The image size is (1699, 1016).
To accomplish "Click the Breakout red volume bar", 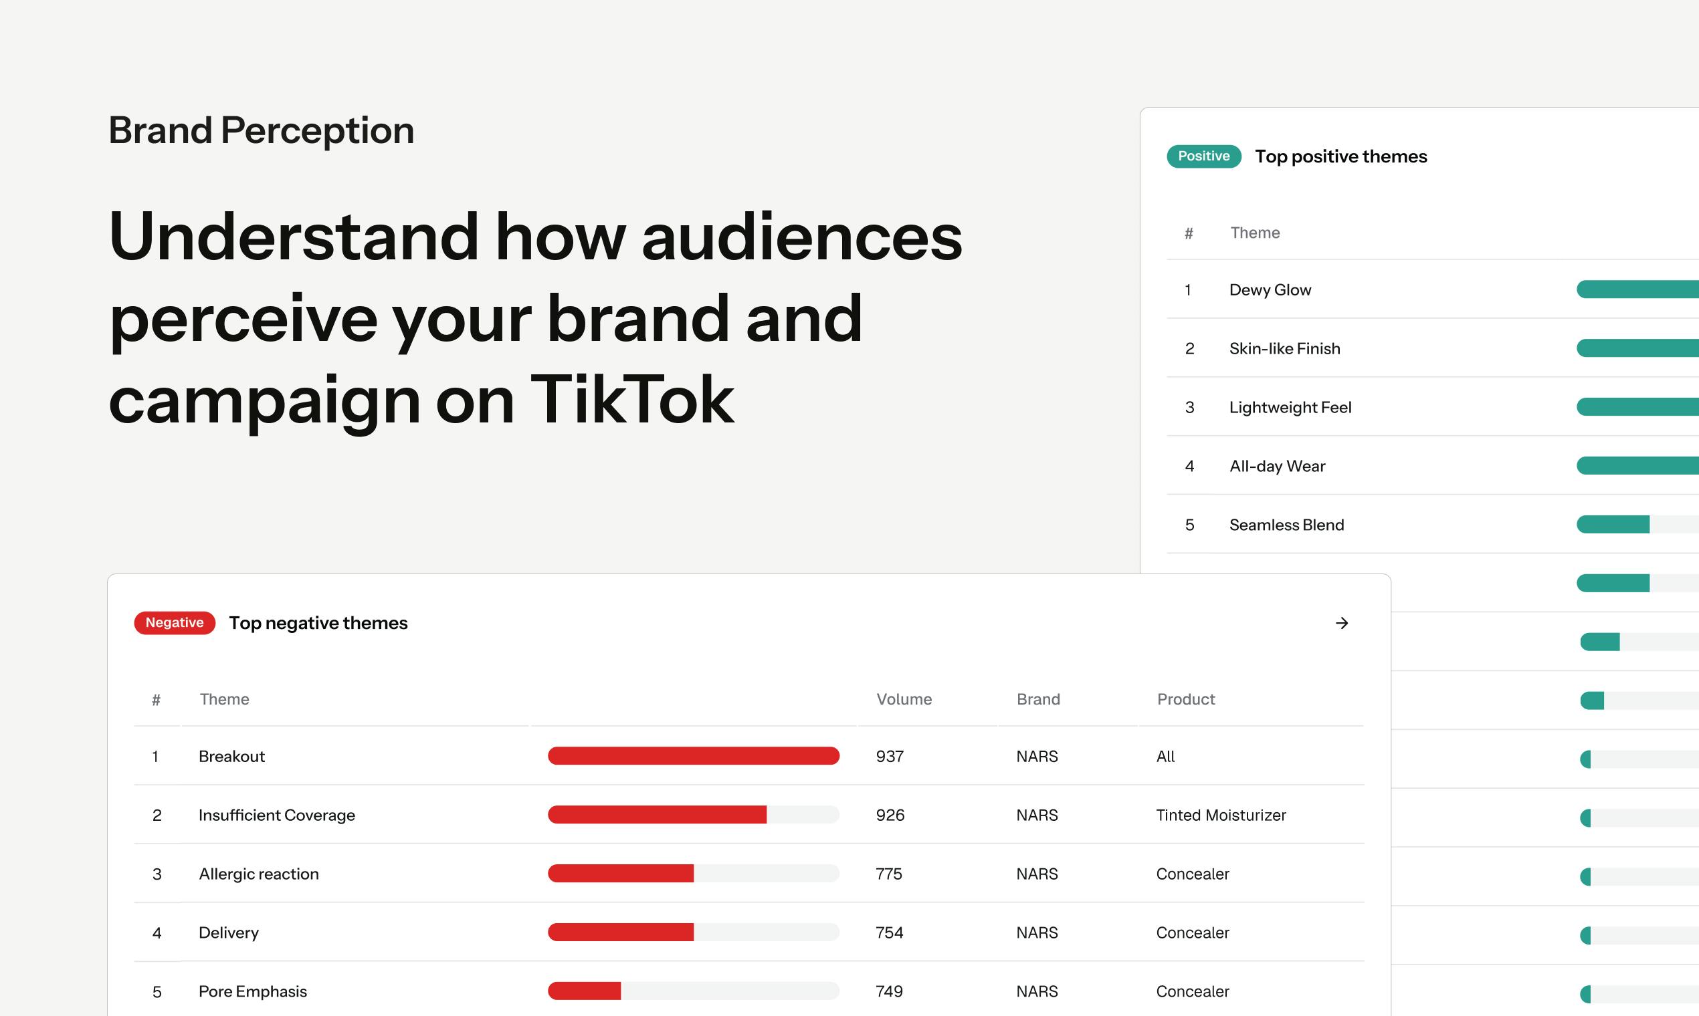I will (693, 756).
